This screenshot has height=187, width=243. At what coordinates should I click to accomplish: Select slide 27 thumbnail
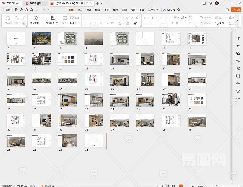tap(67, 100)
